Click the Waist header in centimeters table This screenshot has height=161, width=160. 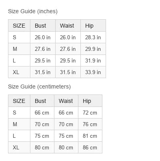pyautogui.click(x=66, y=101)
